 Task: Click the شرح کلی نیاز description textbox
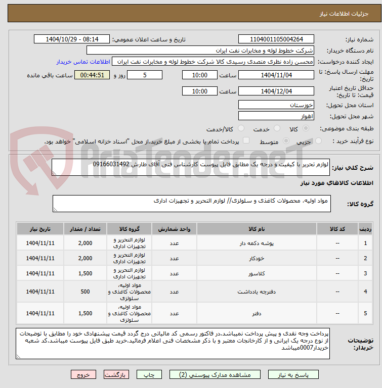click(191, 168)
